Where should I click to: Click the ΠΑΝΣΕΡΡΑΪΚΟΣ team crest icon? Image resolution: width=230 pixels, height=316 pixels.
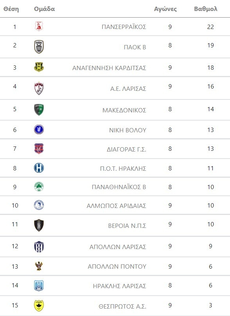click(39, 26)
